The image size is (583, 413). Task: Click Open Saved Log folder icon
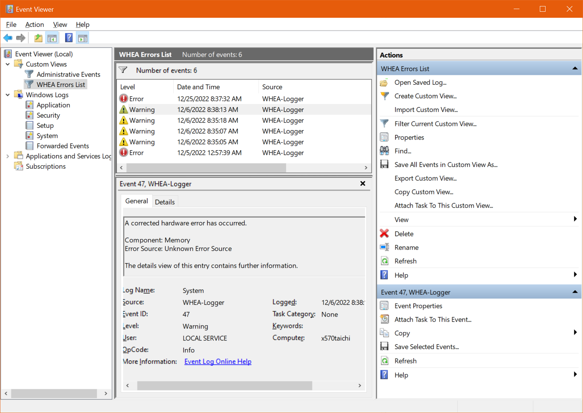point(384,82)
